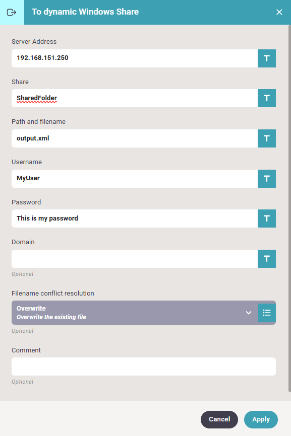291x436 pixels.
Task: Select the Username field with MyUser
Action: [x=135, y=179]
